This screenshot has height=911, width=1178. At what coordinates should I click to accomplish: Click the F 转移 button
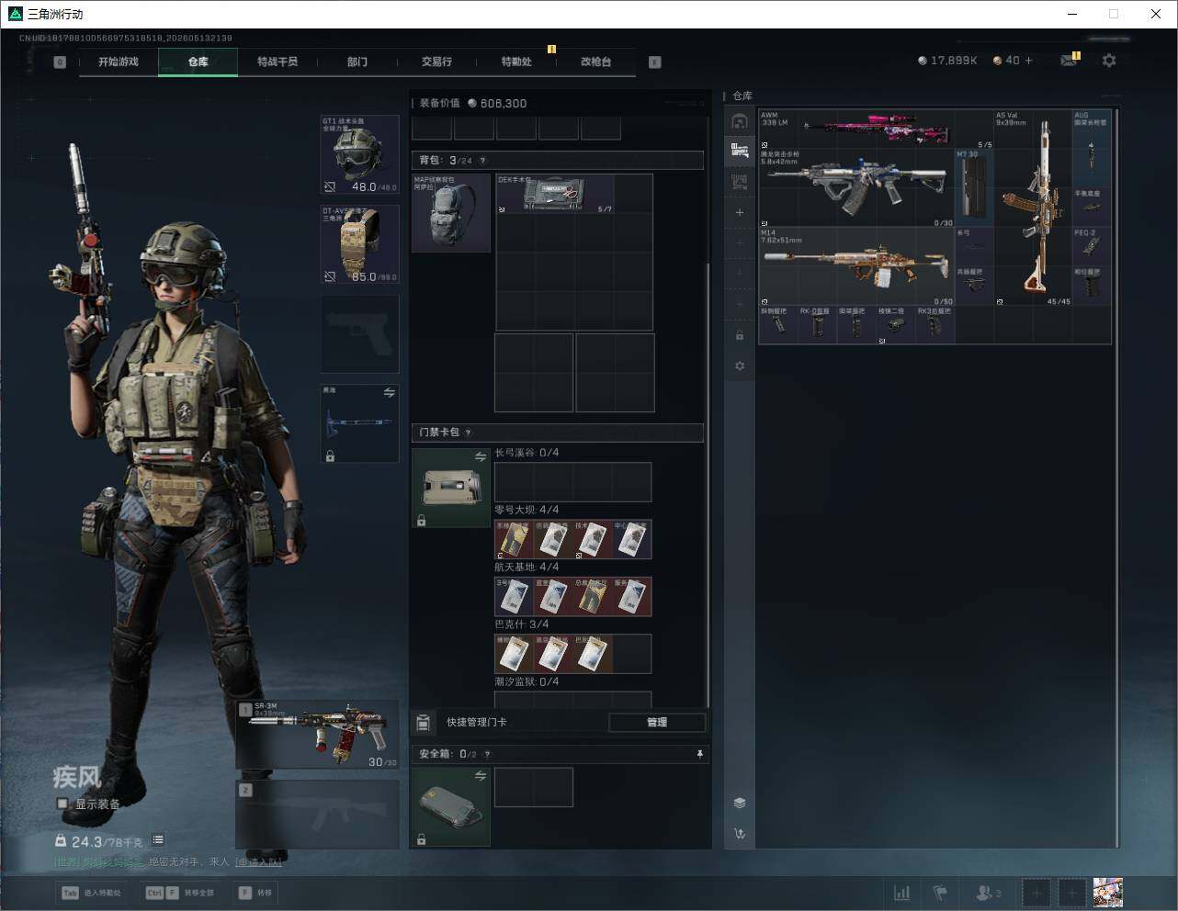255,893
